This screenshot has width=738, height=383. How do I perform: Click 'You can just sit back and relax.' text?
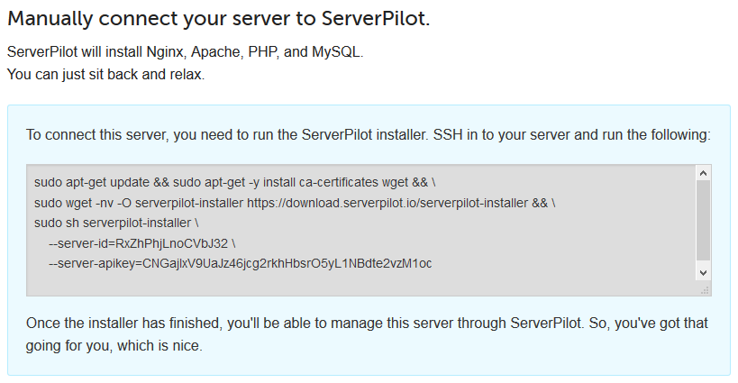tap(106, 74)
